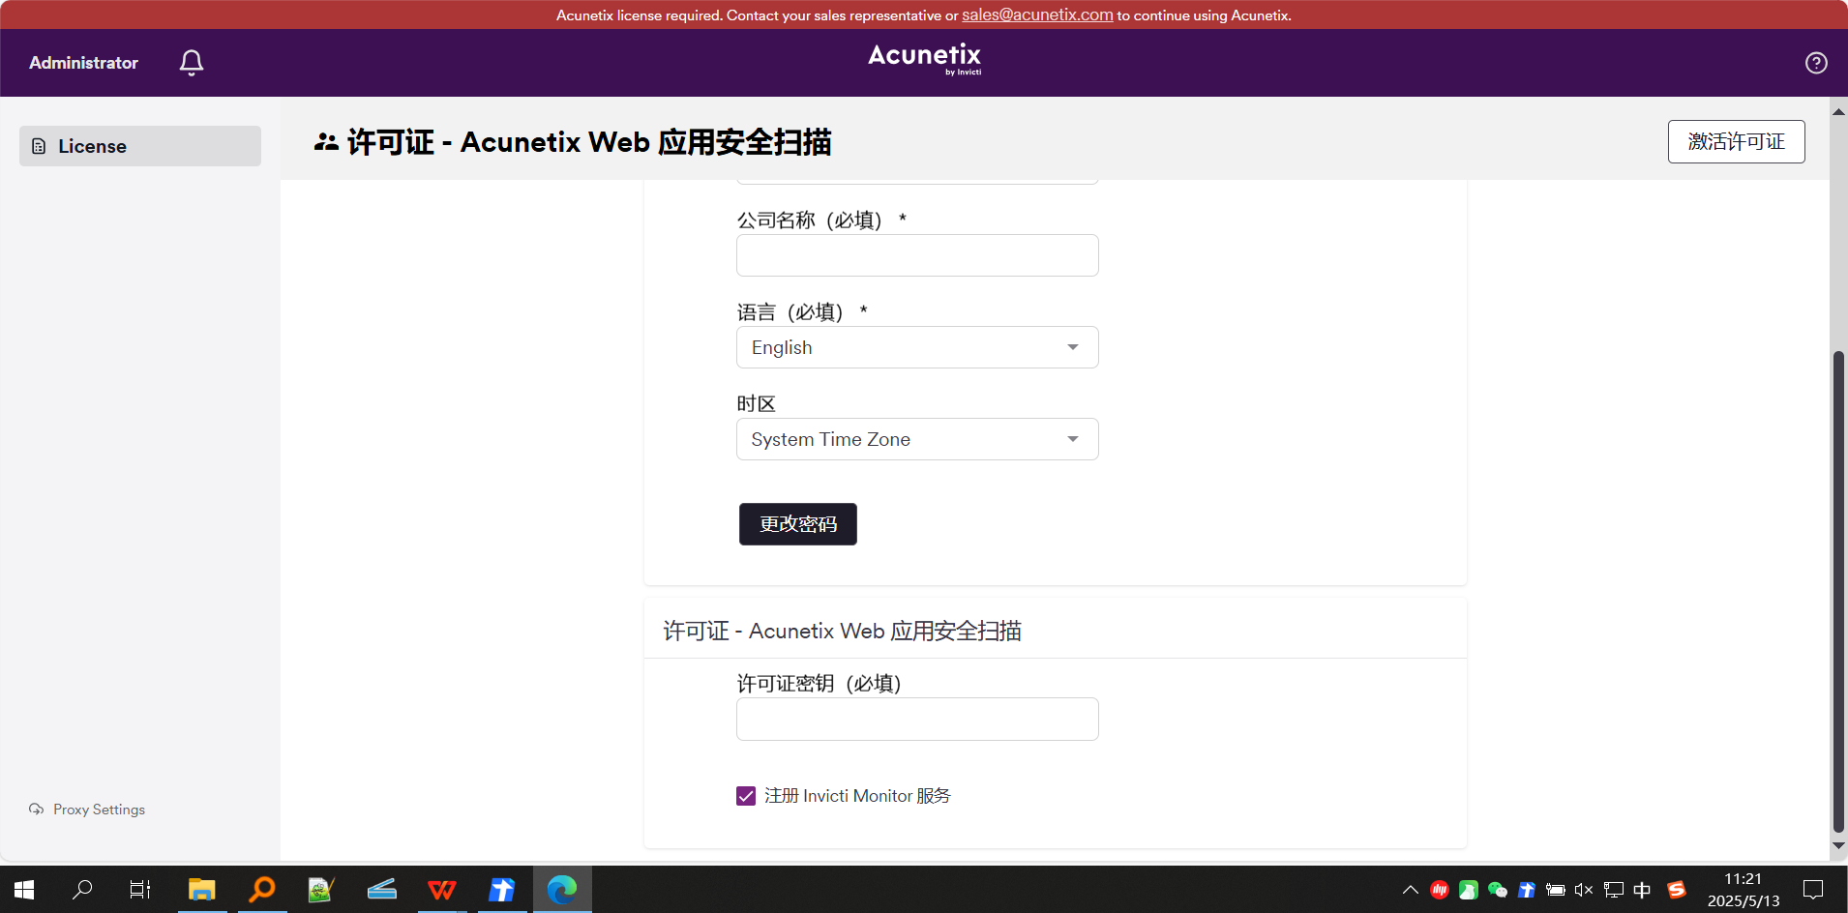Open the WPS Office taskbar icon
The image size is (1848, 913).
(442, 890)
